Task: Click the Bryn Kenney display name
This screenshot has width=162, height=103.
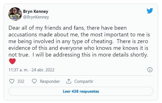Action: tap(36, 11)
